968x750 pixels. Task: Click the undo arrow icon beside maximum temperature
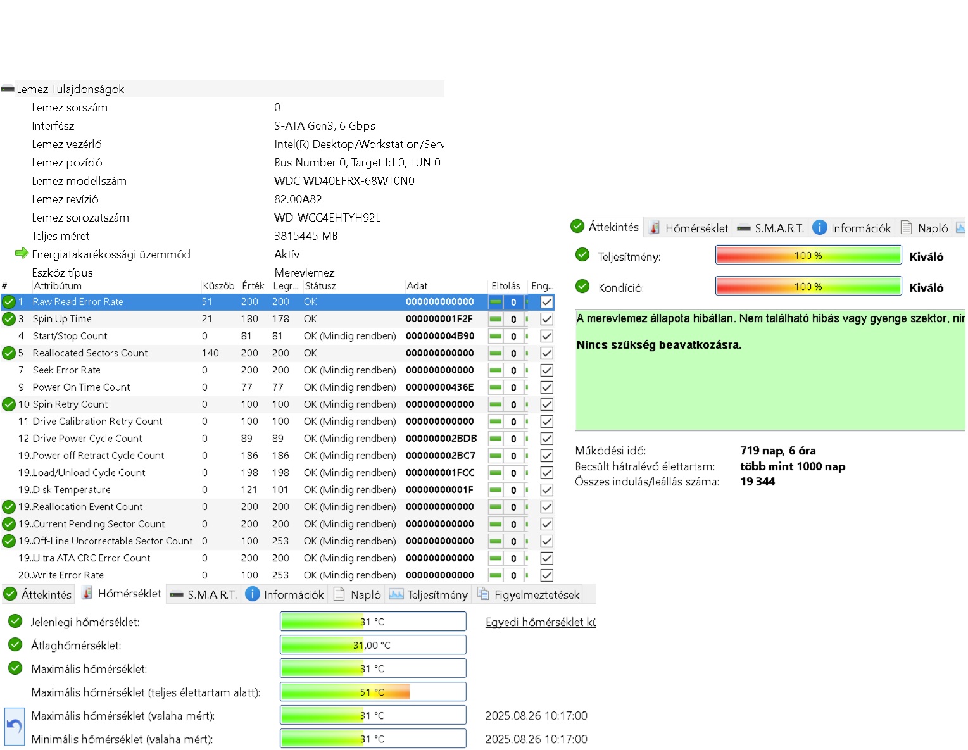click(14, 727)
